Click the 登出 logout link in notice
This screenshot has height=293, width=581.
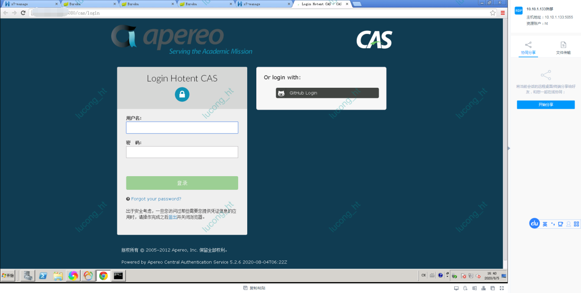173,217
